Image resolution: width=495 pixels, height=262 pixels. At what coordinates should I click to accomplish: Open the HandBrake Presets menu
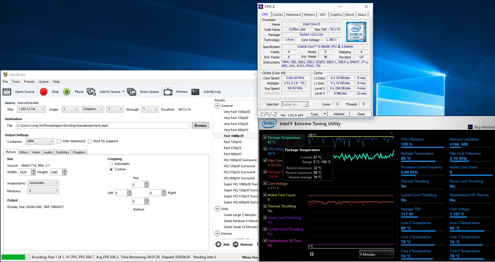29,82
